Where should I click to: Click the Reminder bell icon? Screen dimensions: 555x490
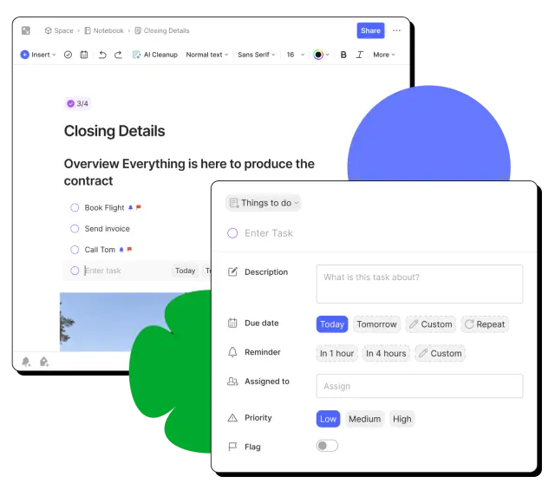(232, 352)
